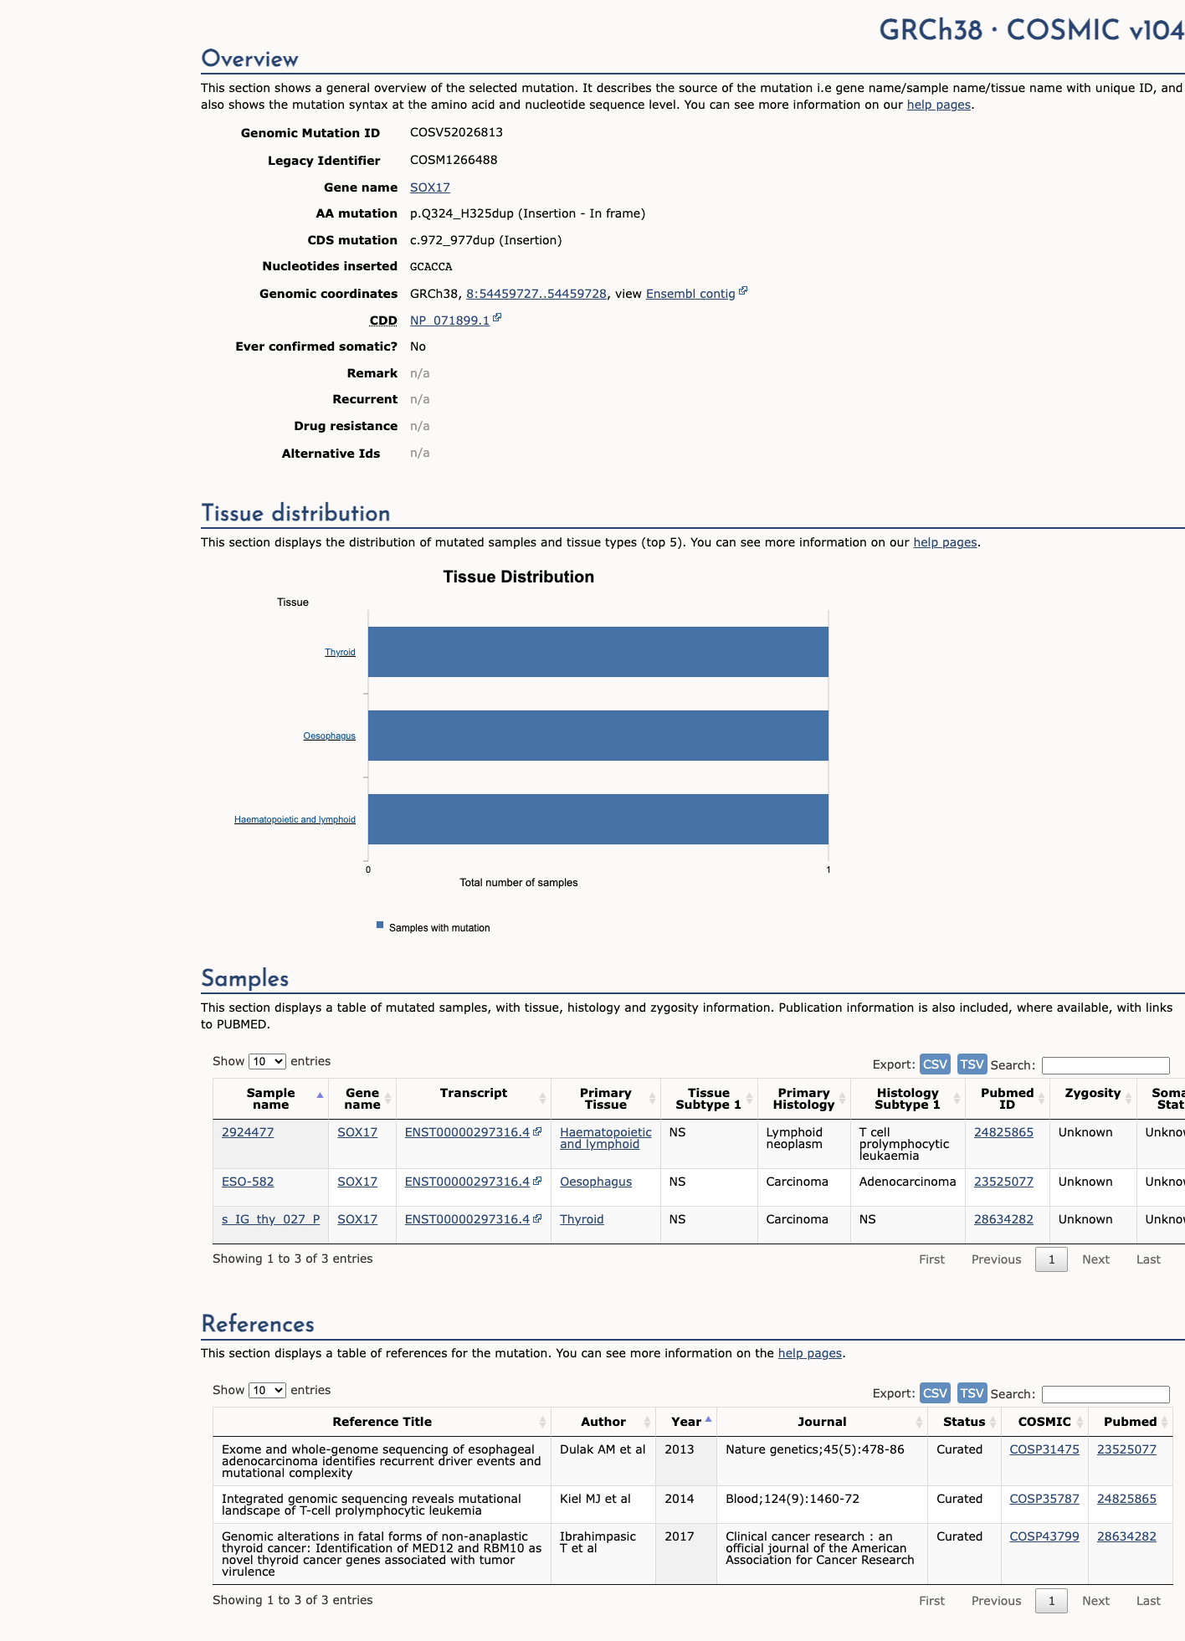The height and width of the screenshot is (1641, 1185).
Task: Follow the genomic coordinates 8:54459727..54459728 link
Action: 536,294
